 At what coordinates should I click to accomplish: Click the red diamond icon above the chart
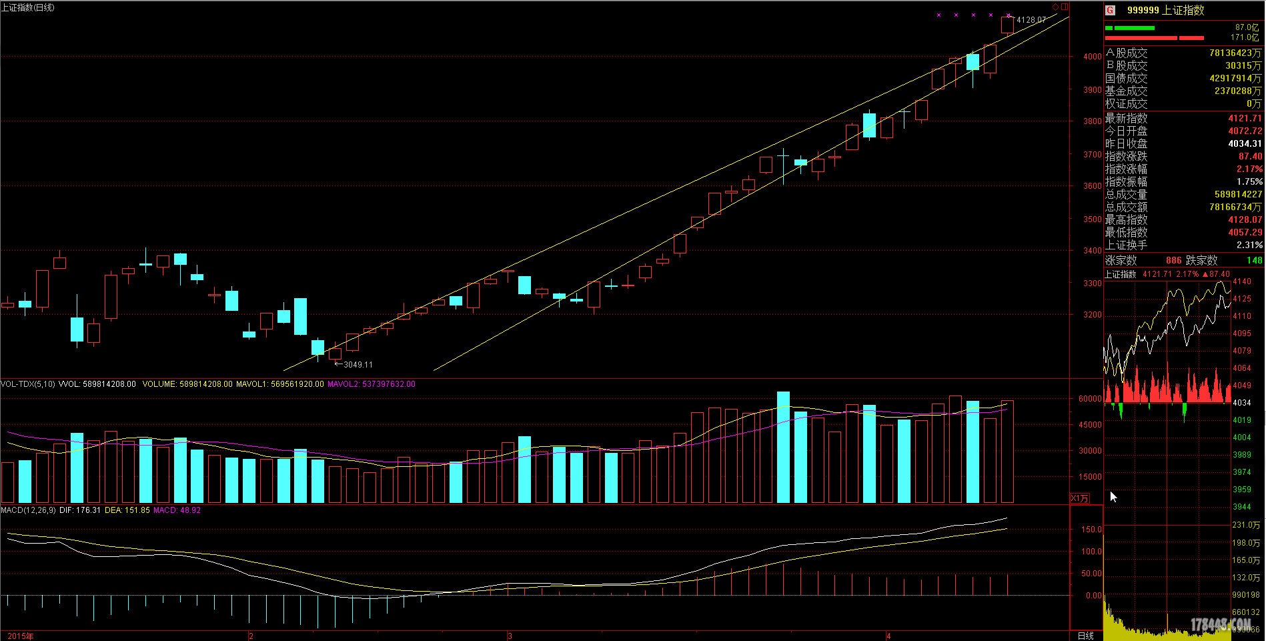click(x=1055, y=7)
